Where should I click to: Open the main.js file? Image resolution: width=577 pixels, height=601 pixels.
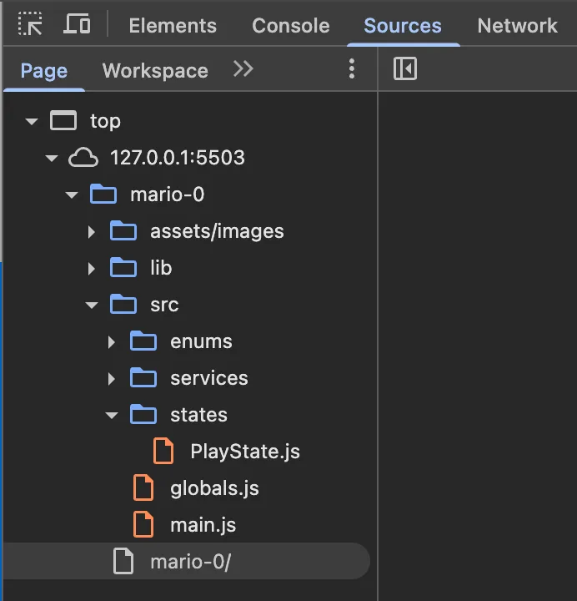point(203,525)
